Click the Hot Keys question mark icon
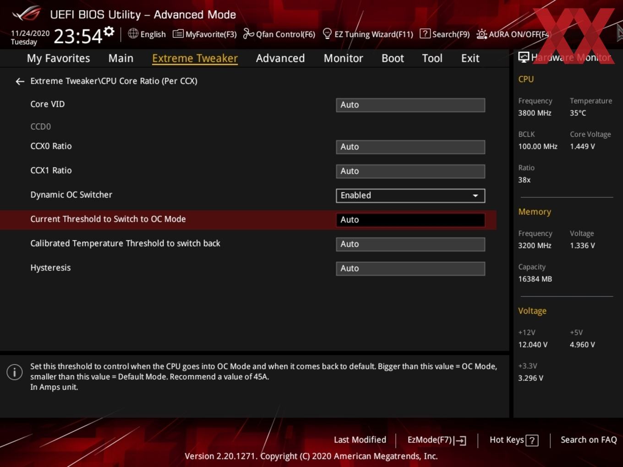 click(x=532, y=440)
